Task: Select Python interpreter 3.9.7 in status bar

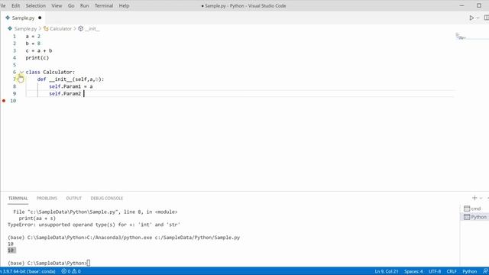Action: pyautogui.click(x=28, y=271)
